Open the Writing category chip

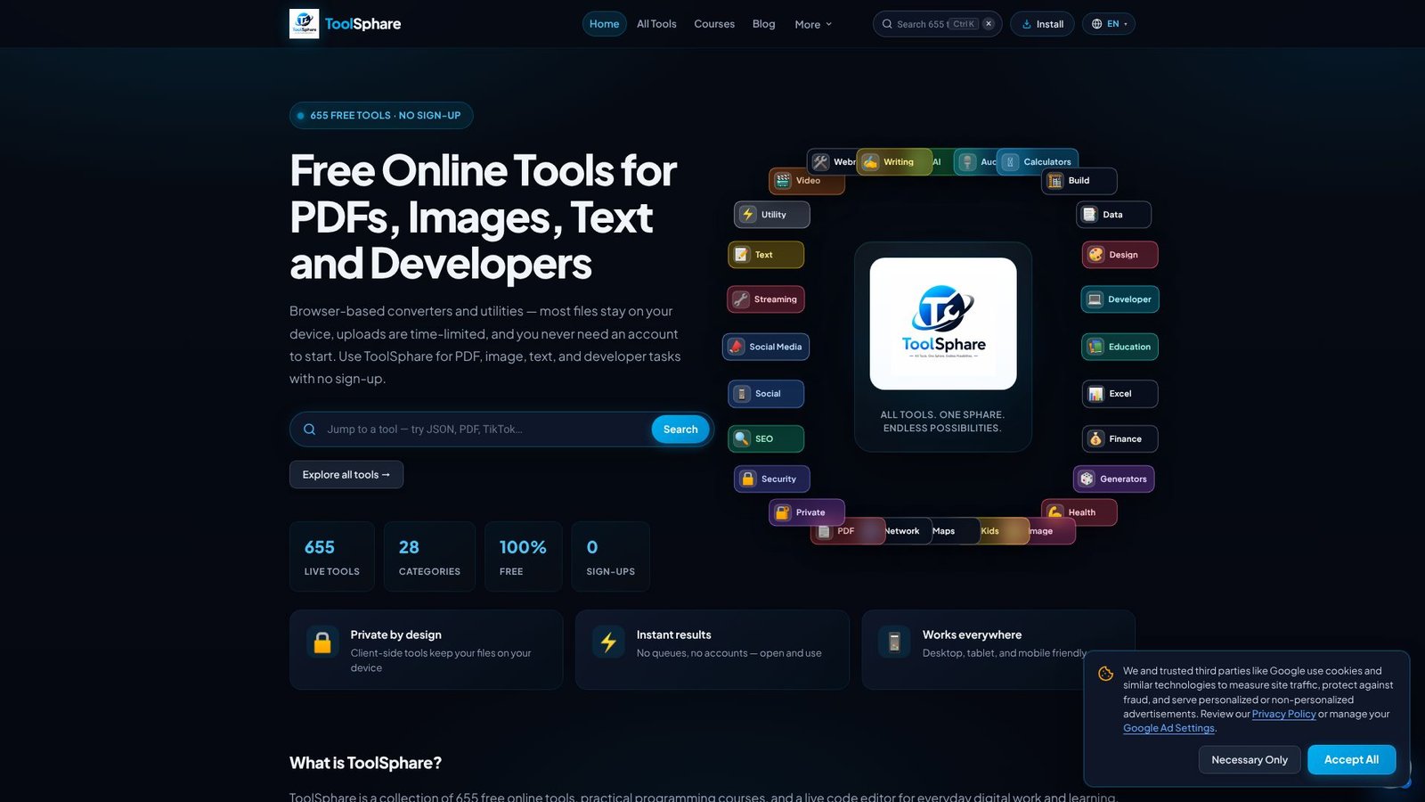[893, 162]
